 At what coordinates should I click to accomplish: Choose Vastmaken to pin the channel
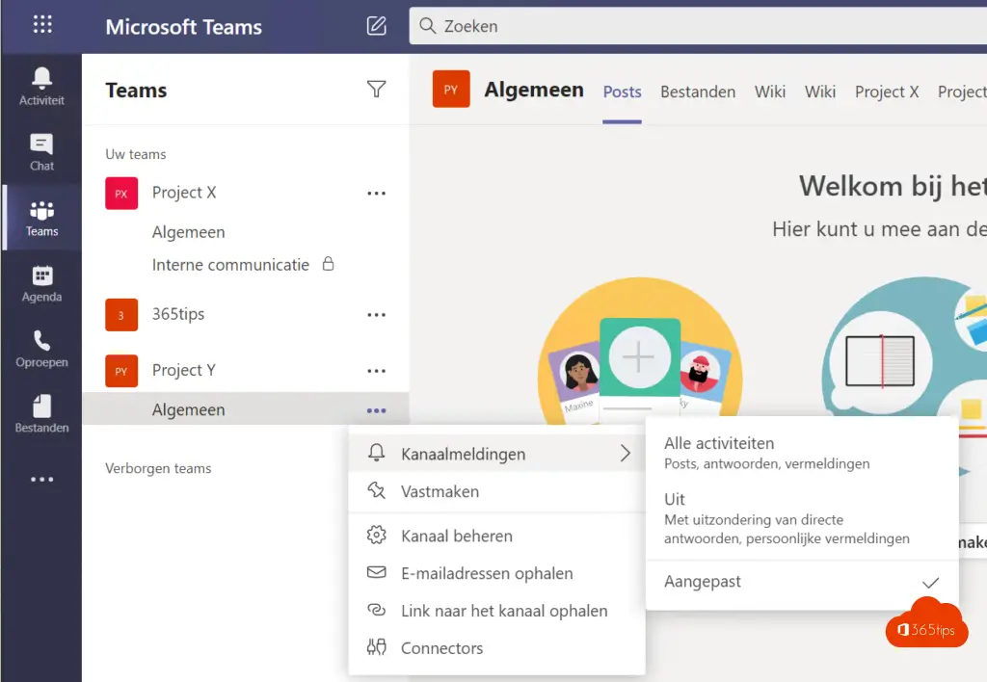point(497,491)
